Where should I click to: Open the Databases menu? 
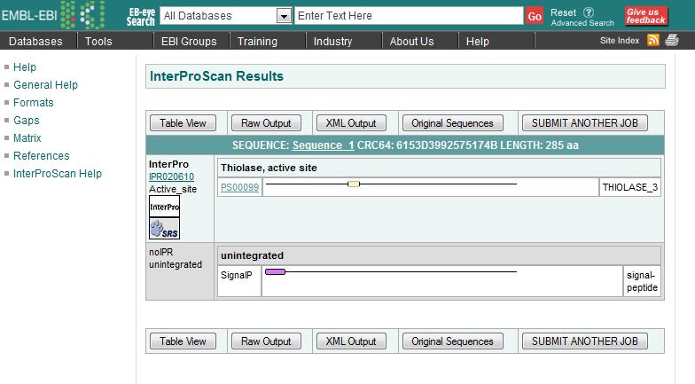(x=35, y=42)
